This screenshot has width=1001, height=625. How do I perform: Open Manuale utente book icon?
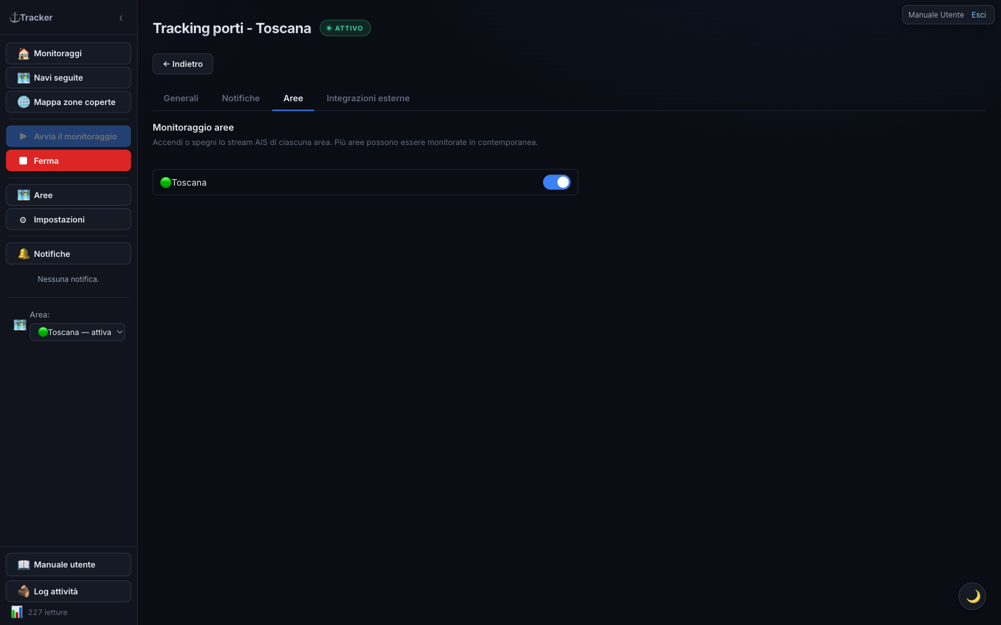pos(24,565)
